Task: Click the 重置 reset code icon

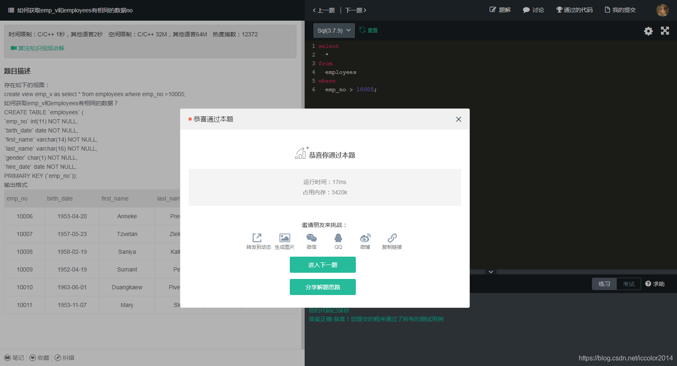Action: click(362, 30)
